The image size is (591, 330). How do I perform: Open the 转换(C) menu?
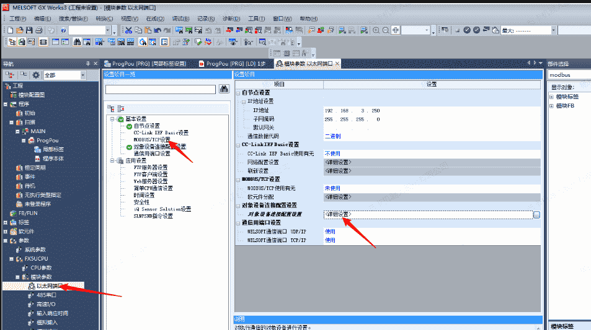104,19
